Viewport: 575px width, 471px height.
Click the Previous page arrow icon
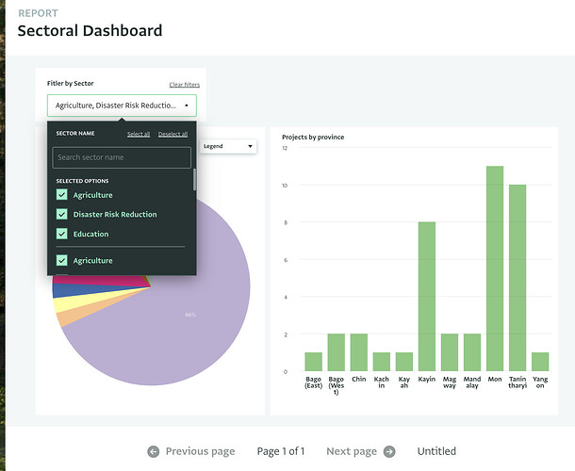point(154,451)
